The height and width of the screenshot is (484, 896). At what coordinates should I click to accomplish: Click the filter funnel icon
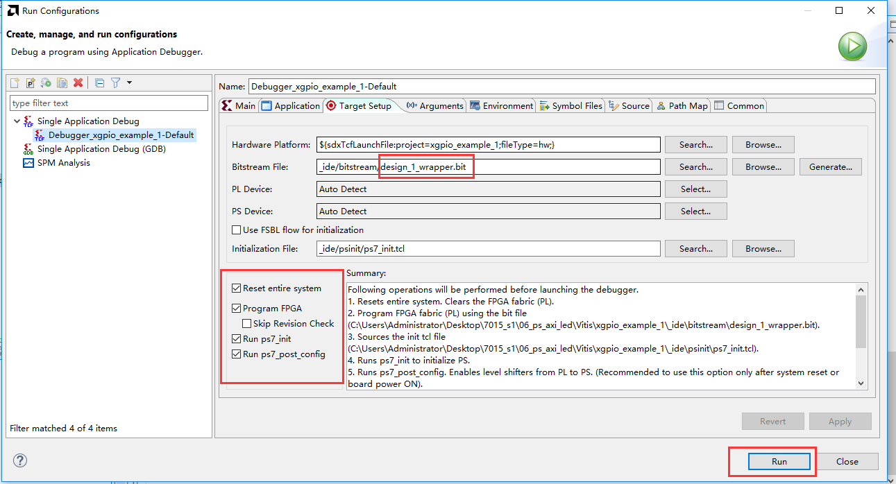point(115,83)
